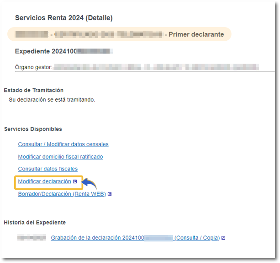Open Modificar domicilio fiscal ratificado link
Viewport: 280px width, 263px height.
click(60, 157)
